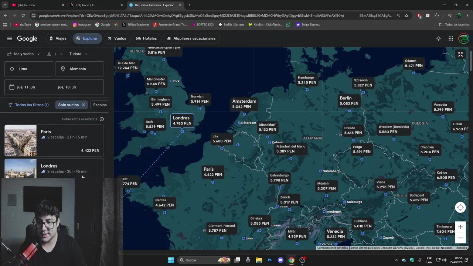Go back to previous page
Viewport: 473px width, 266px height.
pos(5,16)
